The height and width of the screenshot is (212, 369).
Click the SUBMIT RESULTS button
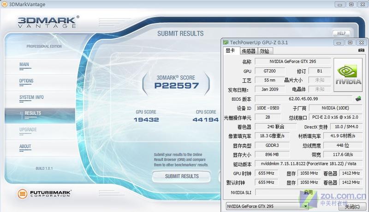point(181,176)
